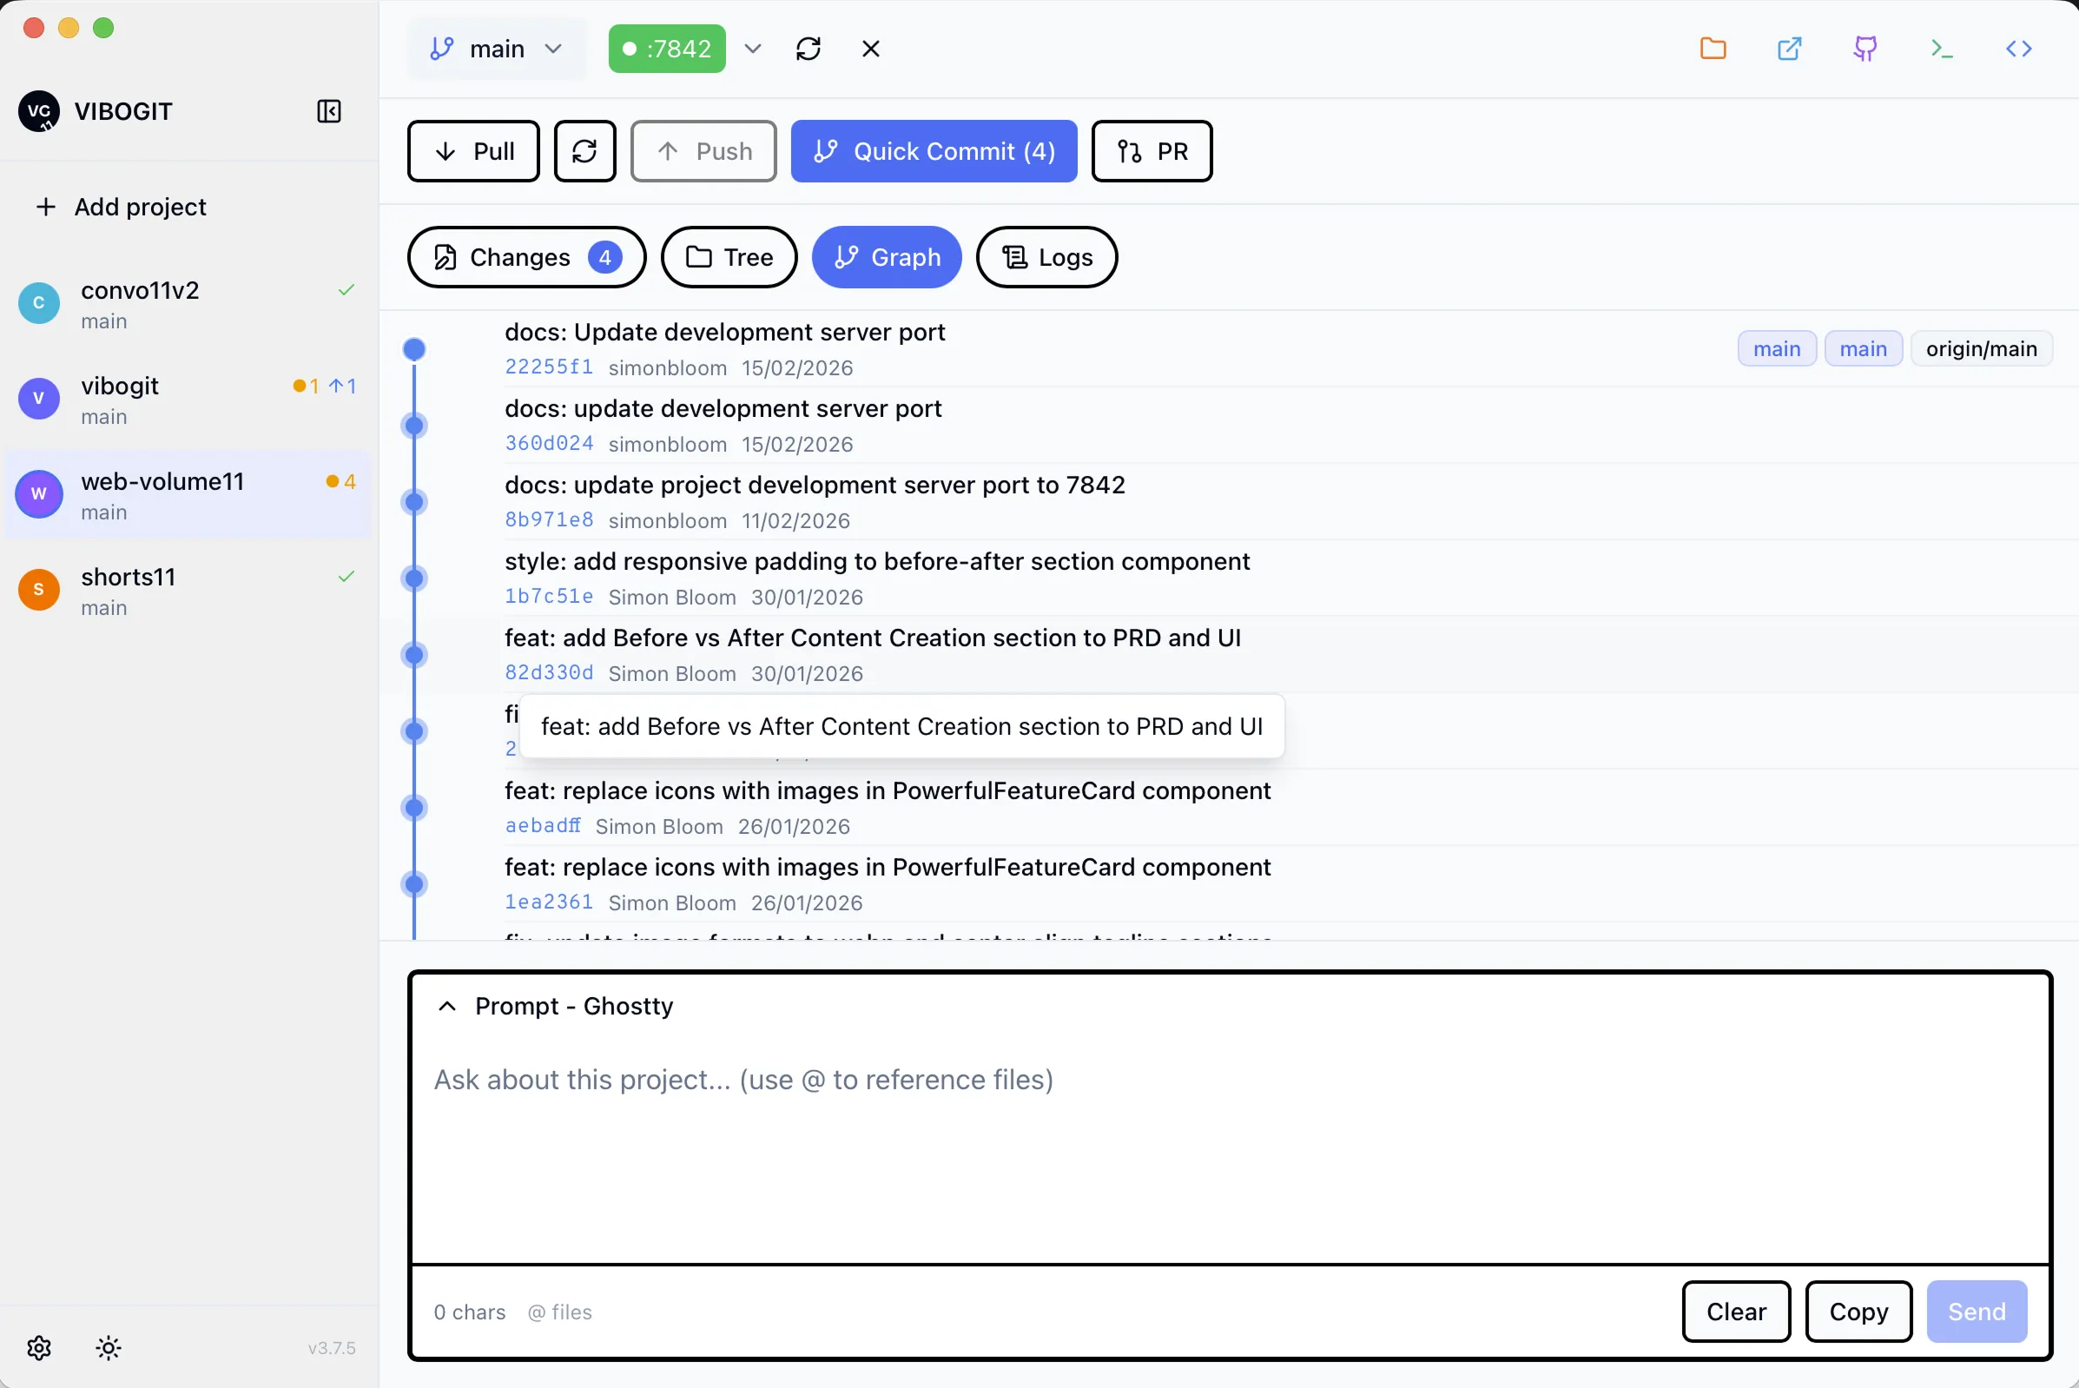Open the GitHub icon in top bar
Screen dimensions: 2079x1388
tap(1864, 49)
